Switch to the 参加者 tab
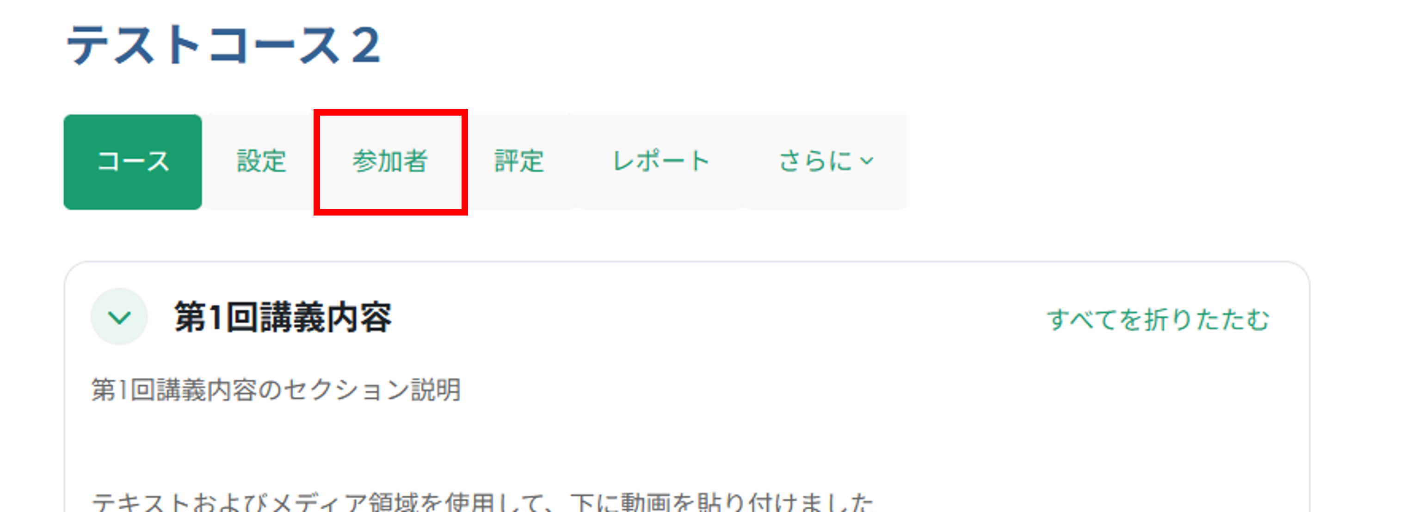 click(390, 161)
